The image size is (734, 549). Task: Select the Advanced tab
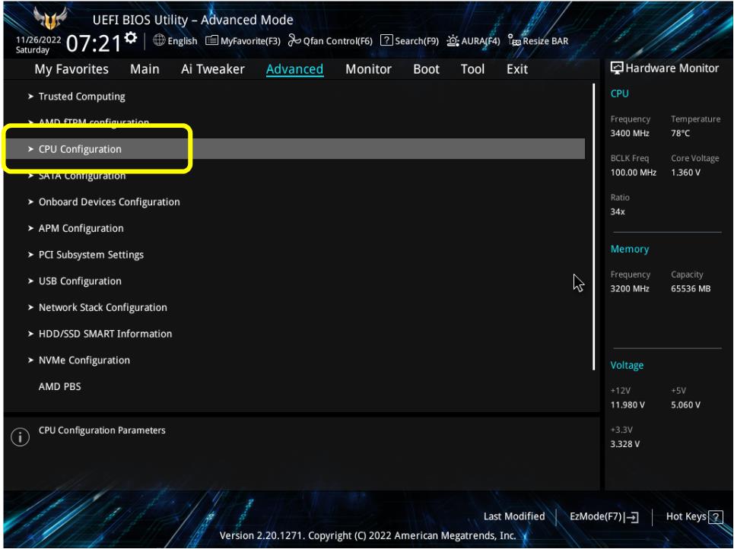294,69
